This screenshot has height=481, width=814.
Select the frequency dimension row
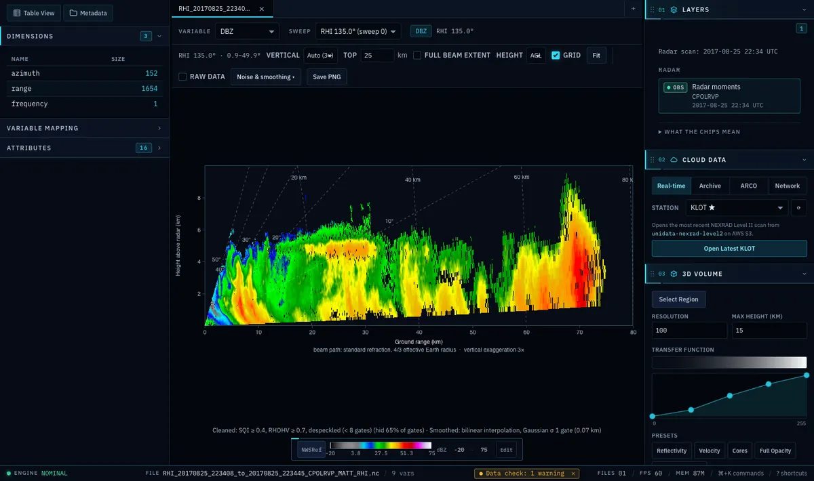point(85,104)
